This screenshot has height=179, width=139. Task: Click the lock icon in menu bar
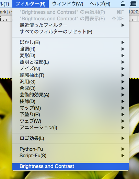point(123,4)
